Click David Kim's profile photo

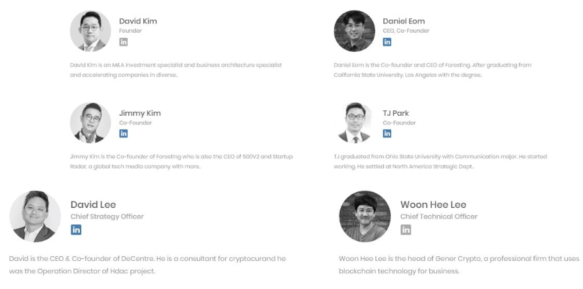pos(90,31)
